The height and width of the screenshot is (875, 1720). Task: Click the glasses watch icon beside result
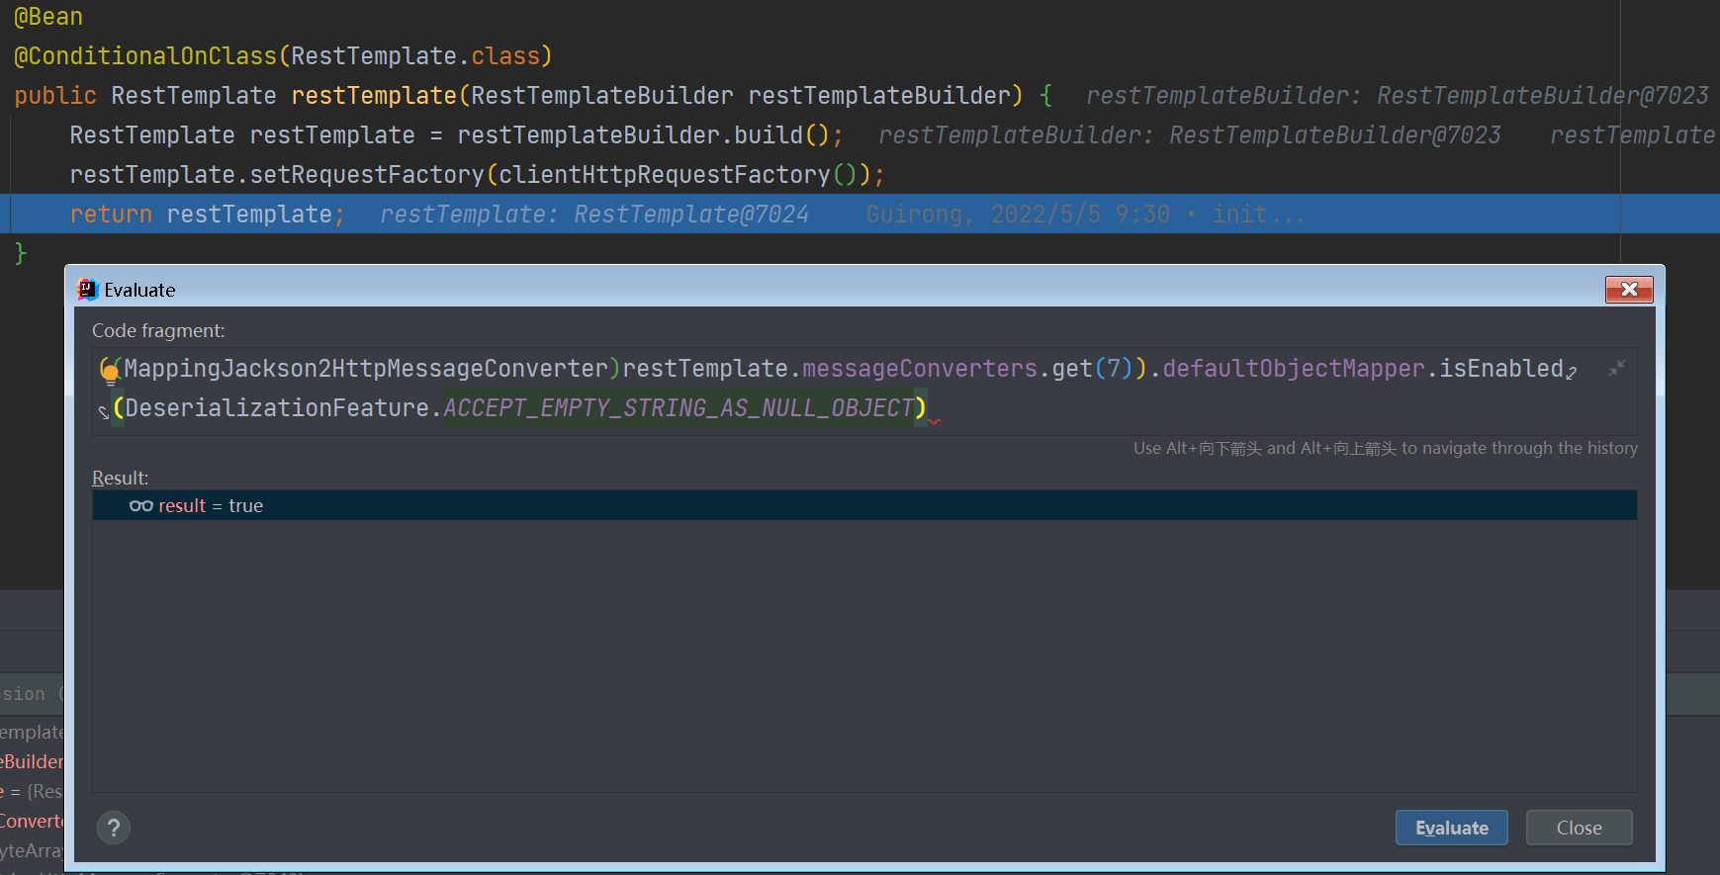(x=141, y=505)
